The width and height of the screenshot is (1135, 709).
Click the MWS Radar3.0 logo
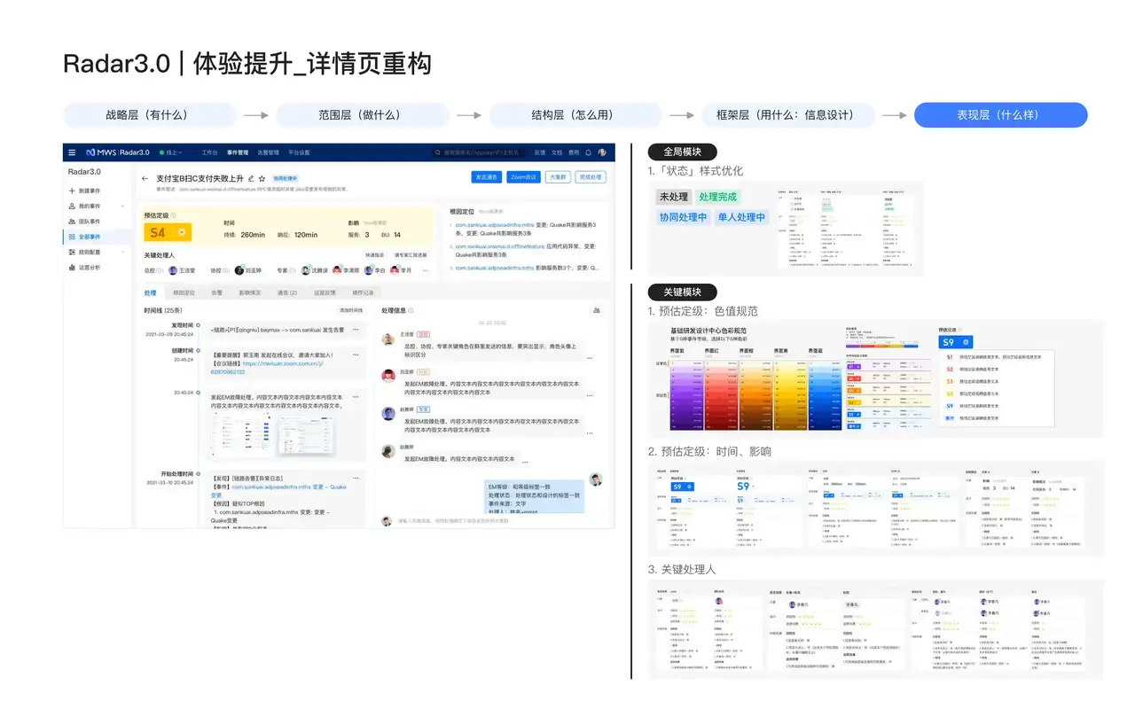pos(118,152)
